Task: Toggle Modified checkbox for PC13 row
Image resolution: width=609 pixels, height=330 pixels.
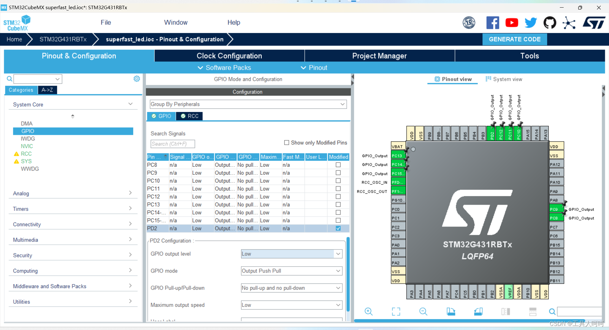Action: click(338, 205)
